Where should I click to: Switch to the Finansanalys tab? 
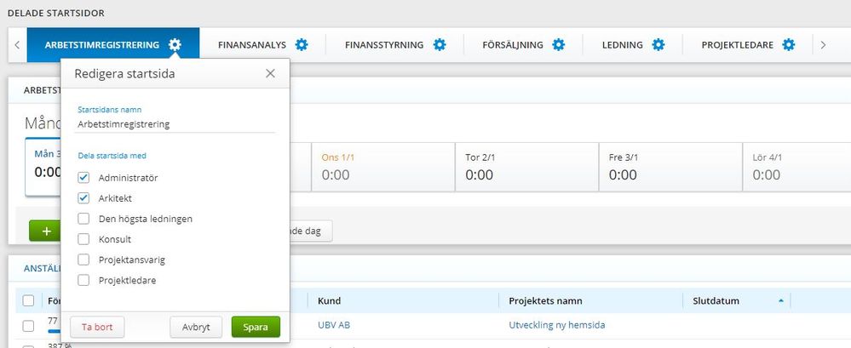pyautogui.click(x=252, y=45)
